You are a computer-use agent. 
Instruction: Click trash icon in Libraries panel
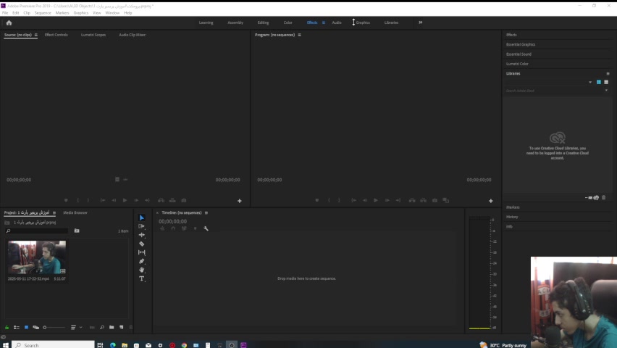[604, 197]
